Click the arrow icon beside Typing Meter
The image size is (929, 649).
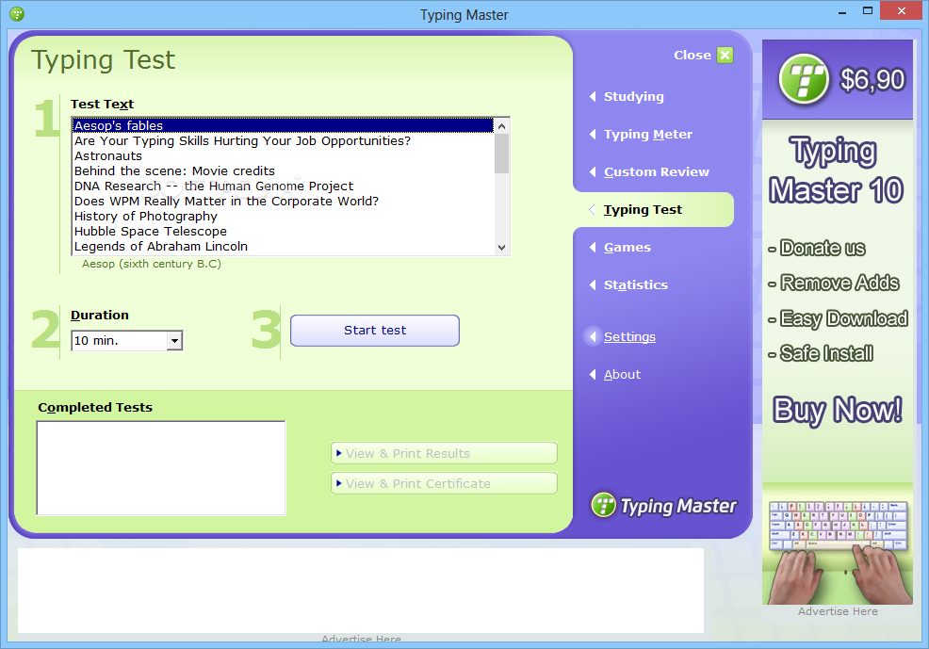(593, 135)
